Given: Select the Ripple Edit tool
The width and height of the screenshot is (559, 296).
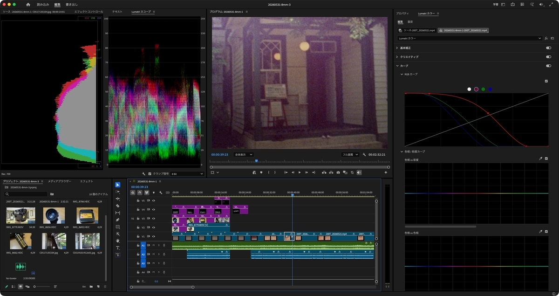Looking at the screenshot, I should pyautogui.click(x=118, y=199).
